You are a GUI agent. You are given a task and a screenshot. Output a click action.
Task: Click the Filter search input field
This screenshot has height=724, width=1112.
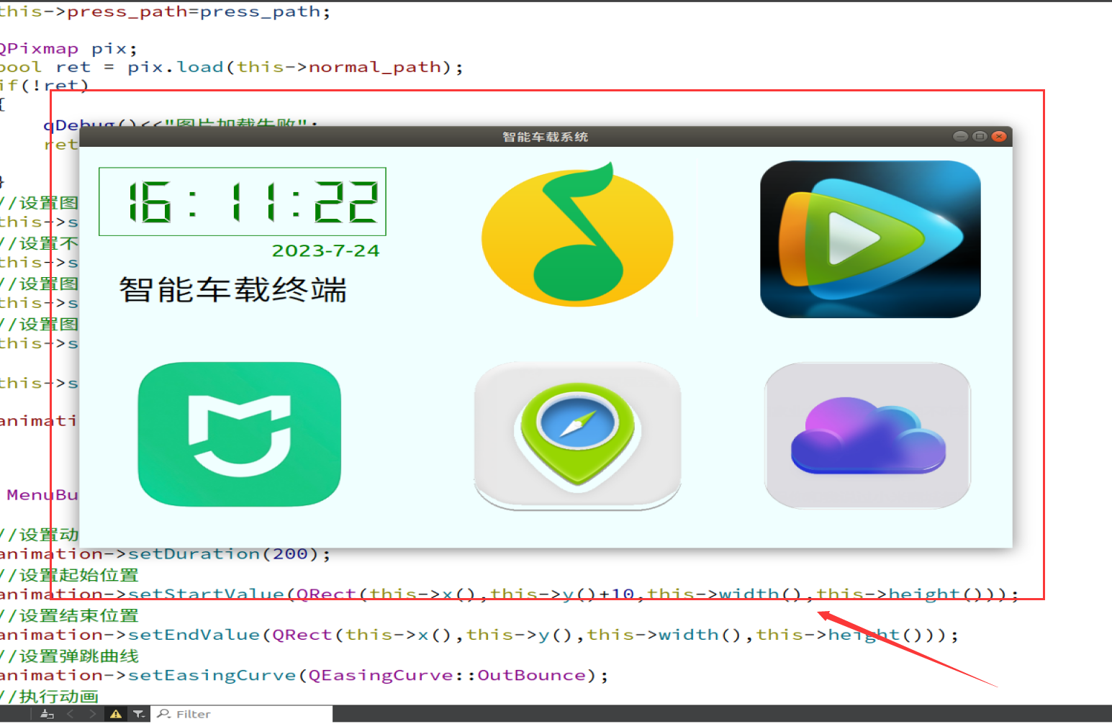[243, 714]
